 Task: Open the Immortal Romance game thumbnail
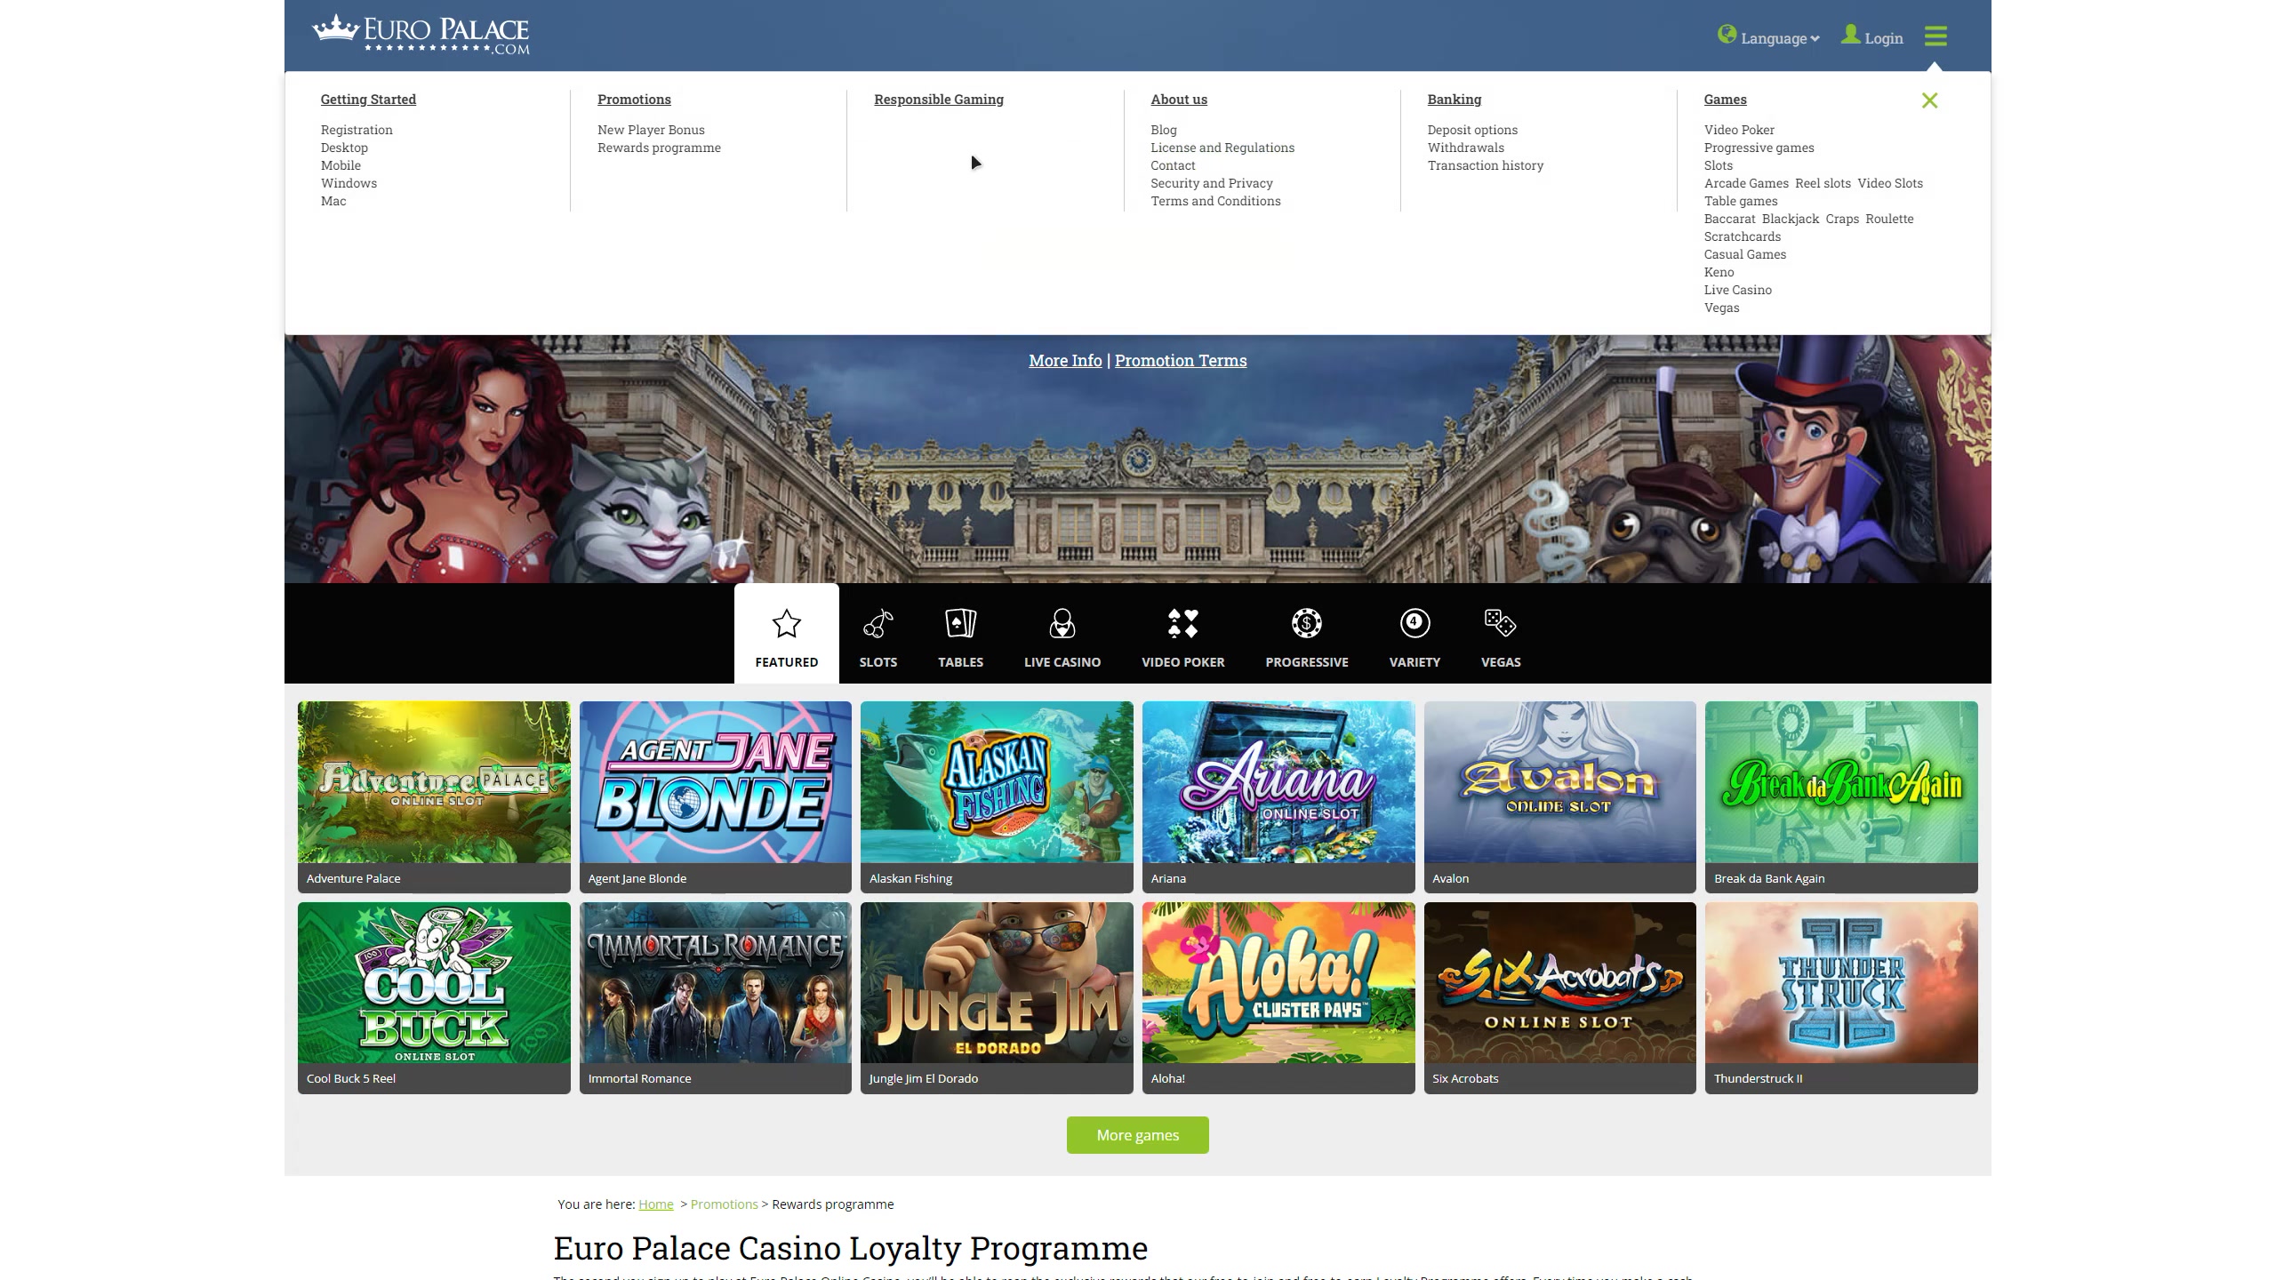(715, 983)
